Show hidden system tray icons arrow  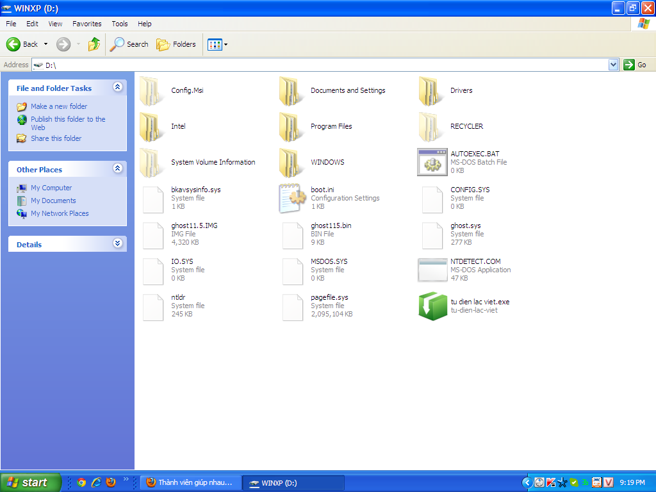coord(527,483)
